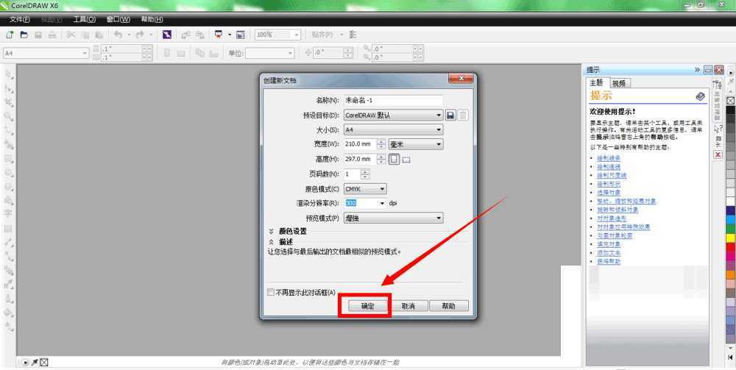Click the Pick tool in the toolbox
Screen dimensions: 736x370
click(8, 74)
